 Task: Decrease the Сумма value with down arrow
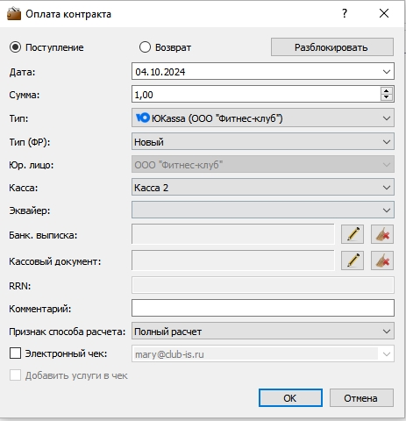387,97
